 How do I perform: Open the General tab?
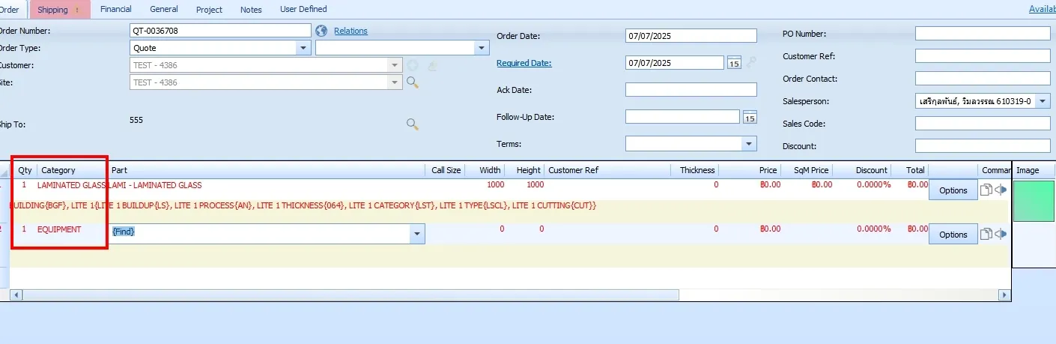coord(164,9)
